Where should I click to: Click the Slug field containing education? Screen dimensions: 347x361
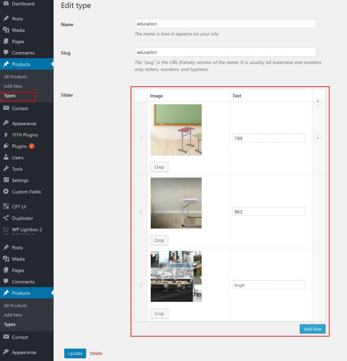(x=226, y=52)
